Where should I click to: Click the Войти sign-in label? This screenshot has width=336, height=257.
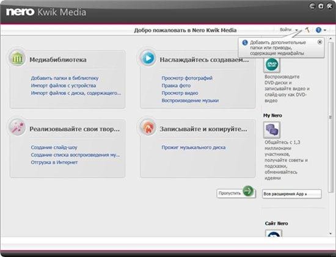[286, 30]
